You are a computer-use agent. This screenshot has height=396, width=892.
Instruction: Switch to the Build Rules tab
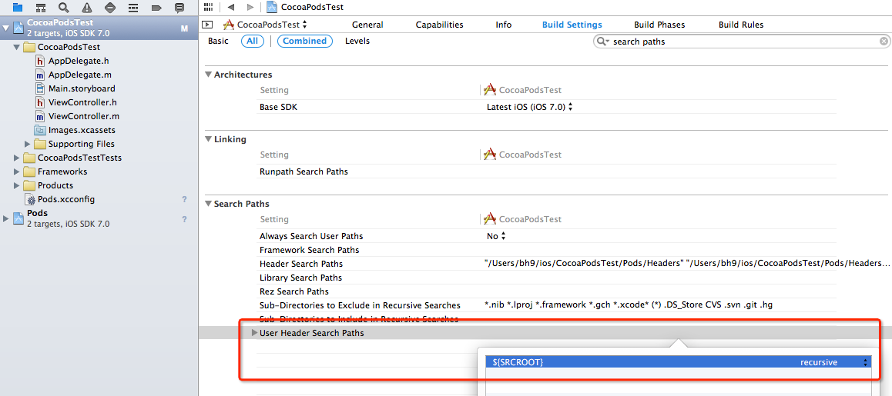point(741,25)
